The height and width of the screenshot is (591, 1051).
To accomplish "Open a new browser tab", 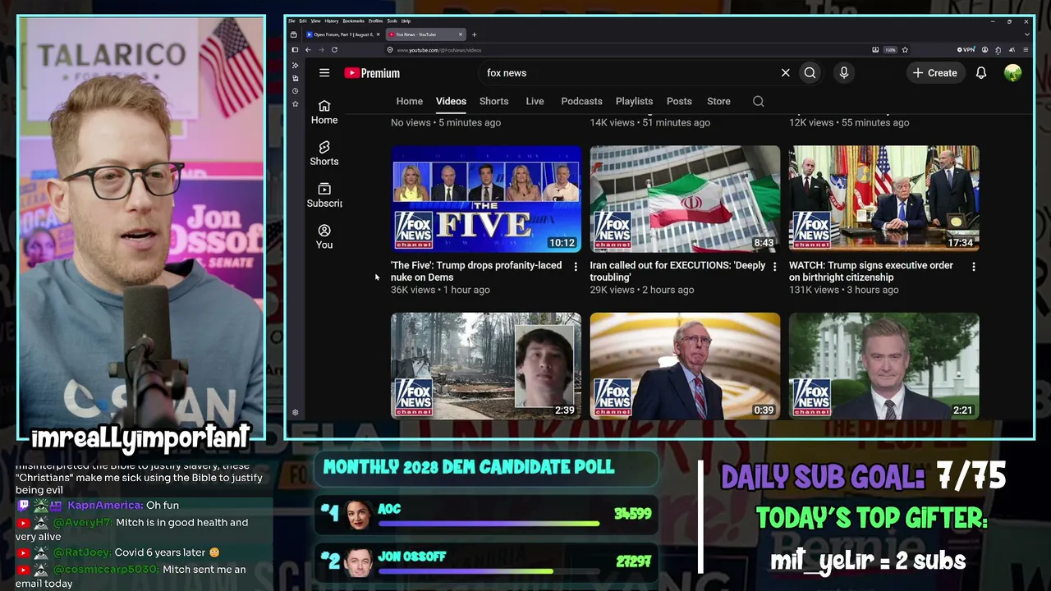I will (474, 34).
